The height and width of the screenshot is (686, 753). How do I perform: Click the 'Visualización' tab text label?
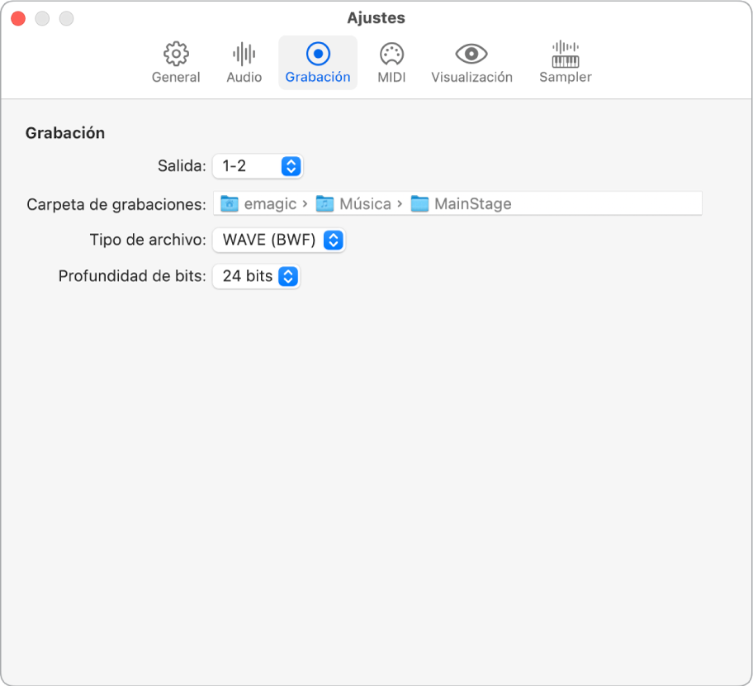point(471,78)
